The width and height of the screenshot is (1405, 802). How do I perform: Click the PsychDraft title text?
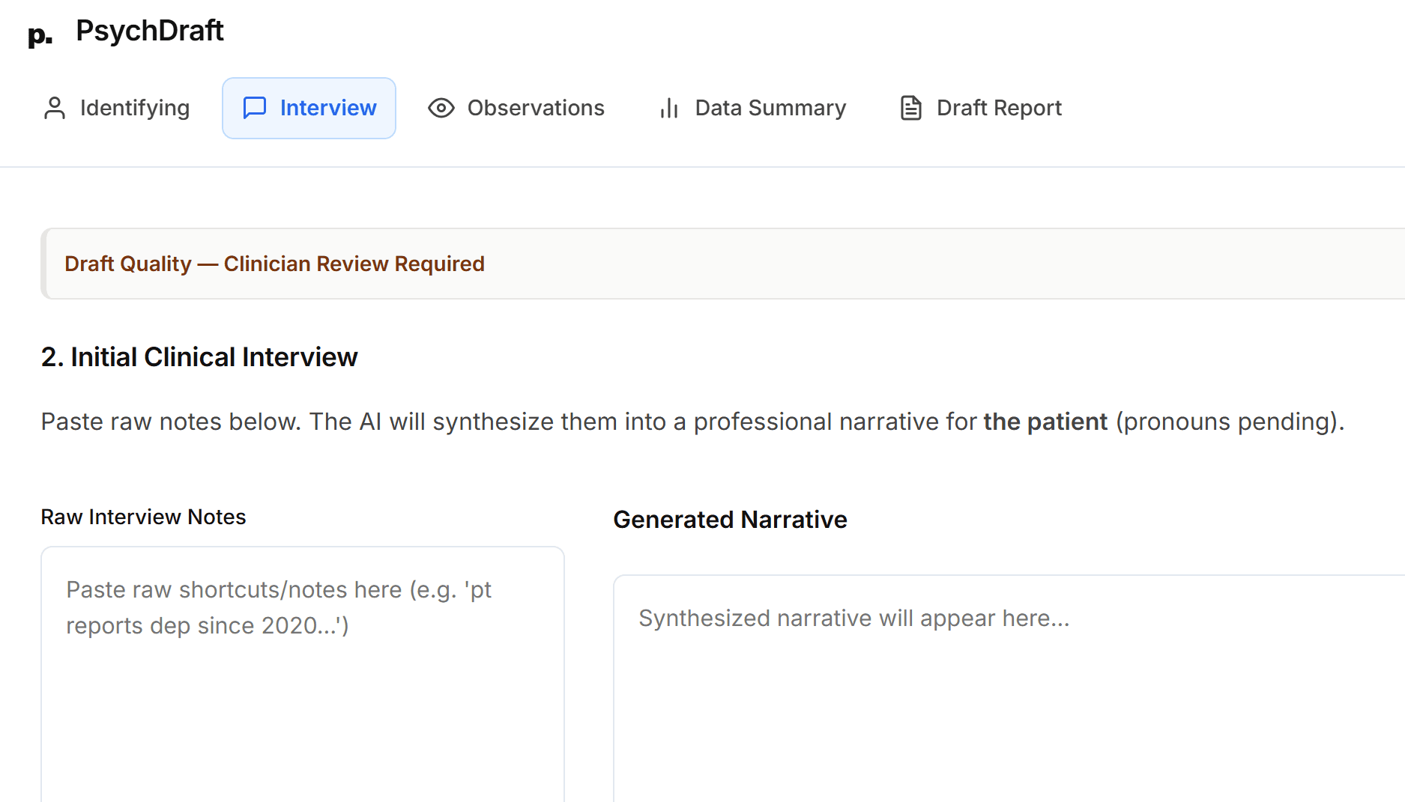(149, 31)
